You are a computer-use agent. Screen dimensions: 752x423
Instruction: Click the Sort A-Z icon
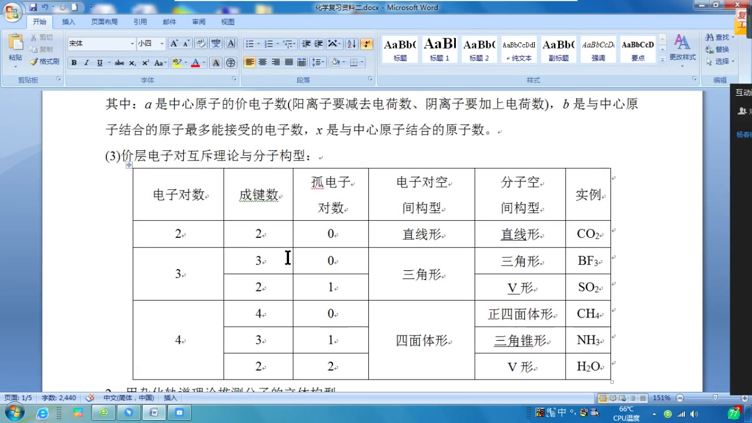(351, 43)
